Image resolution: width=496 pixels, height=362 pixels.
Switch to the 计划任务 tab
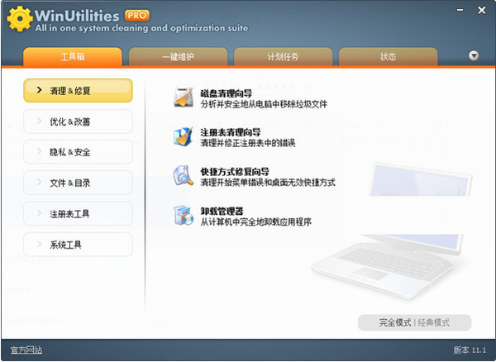pyautogui.click(x=283, y=56)
